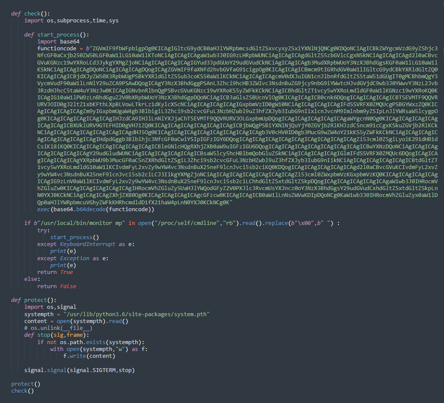Click the 'import os,signal' line

click(50, 307)
